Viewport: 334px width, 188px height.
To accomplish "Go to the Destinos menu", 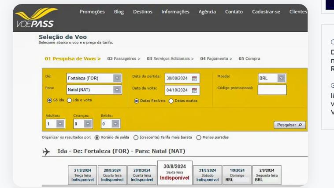I will [x=142, y=12].
